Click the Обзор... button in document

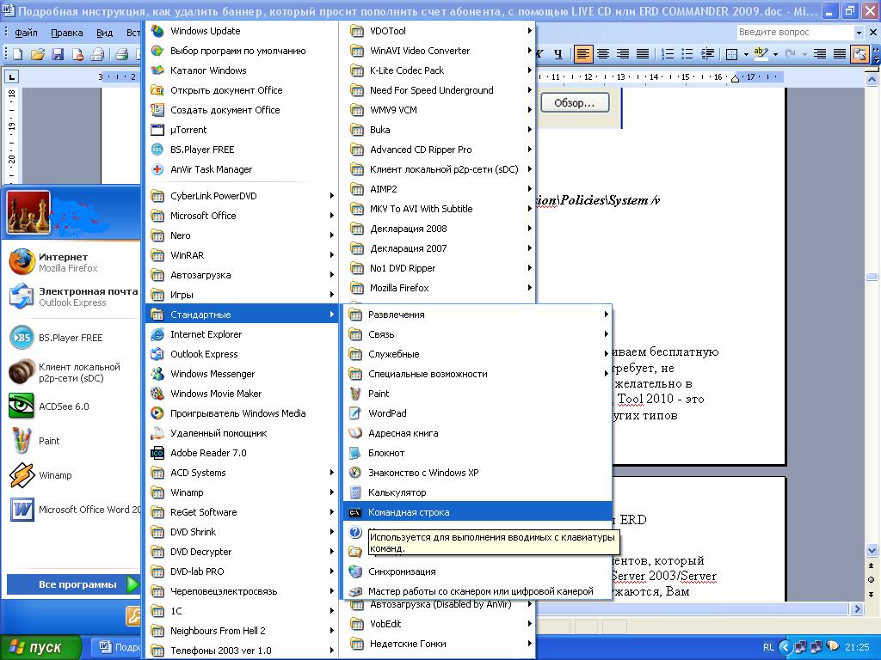[x=574, y=103]
